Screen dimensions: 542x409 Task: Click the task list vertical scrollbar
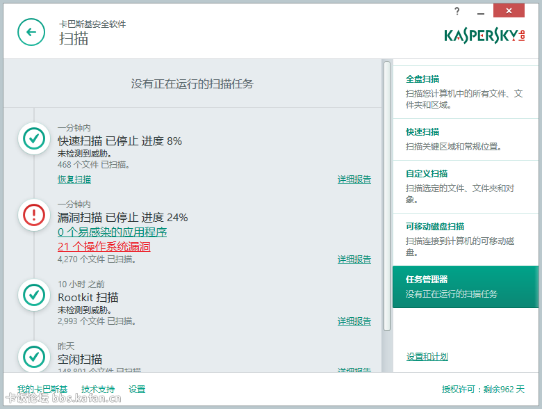coord(387,196)
